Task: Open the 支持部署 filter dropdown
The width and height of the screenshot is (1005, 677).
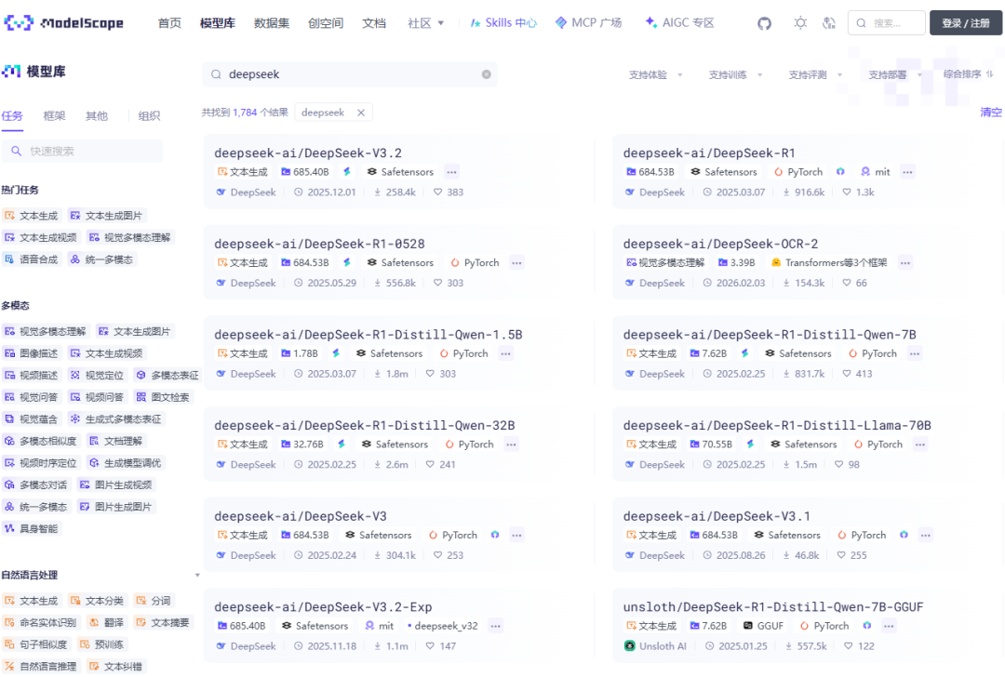Action: 895,75
